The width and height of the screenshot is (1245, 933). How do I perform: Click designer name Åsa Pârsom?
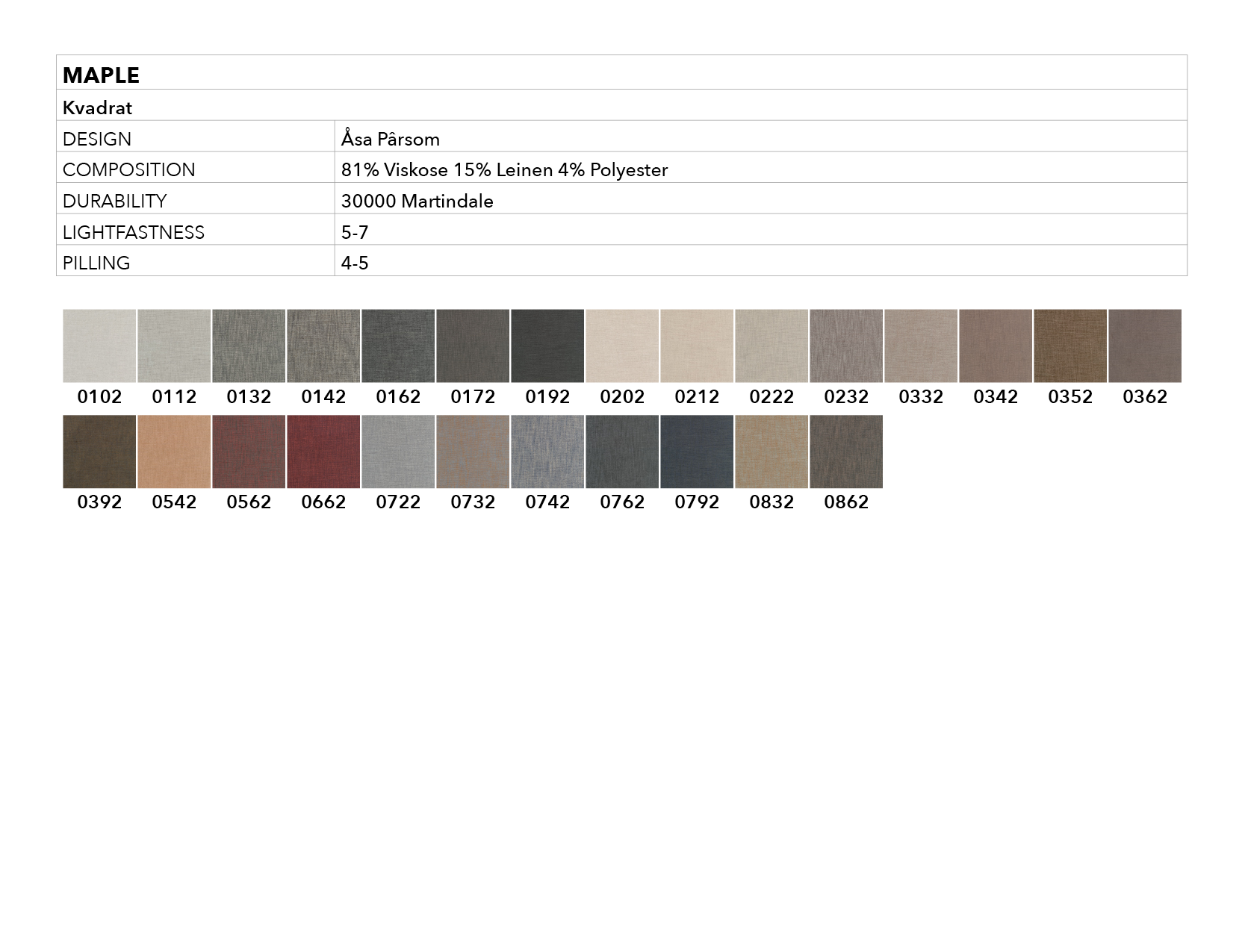tap(391, 139)
